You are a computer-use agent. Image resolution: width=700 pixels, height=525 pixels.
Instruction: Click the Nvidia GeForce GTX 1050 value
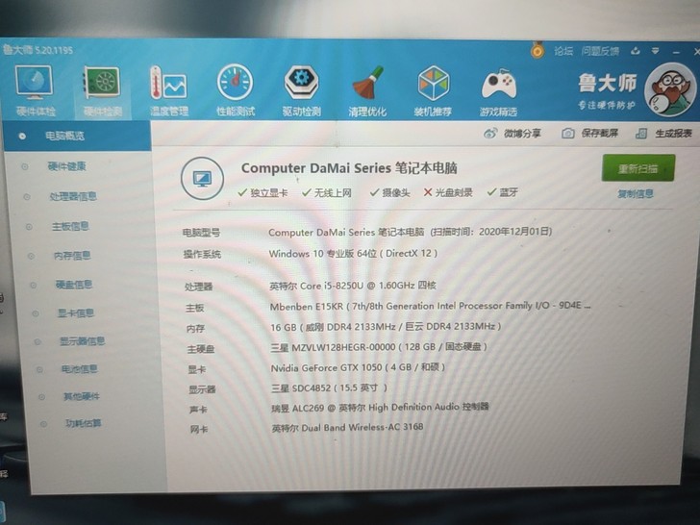coord(358,367)
